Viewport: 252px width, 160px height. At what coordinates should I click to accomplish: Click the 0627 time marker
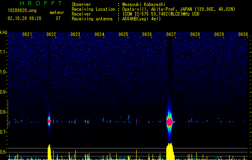point(171,34)
